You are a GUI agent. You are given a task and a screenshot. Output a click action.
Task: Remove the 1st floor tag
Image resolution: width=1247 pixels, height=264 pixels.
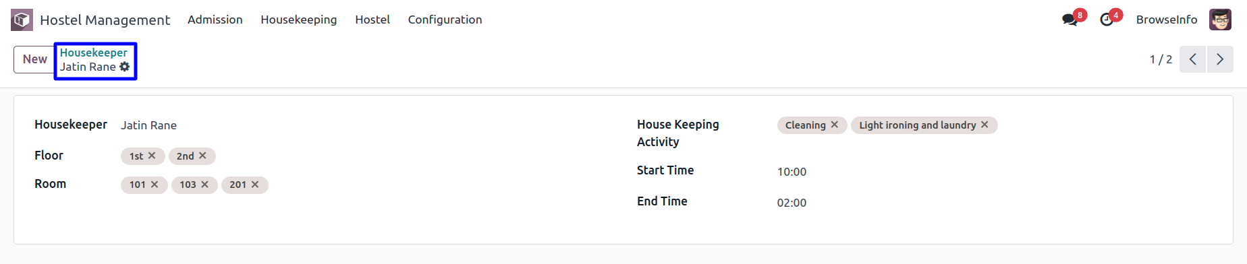(152, 156)
